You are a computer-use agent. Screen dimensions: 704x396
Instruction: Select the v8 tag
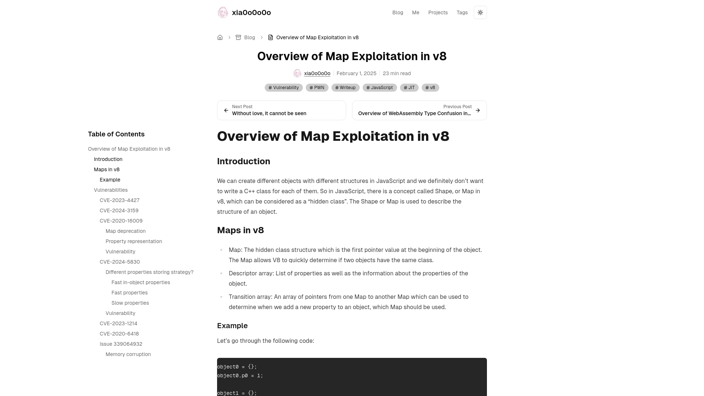430,88
